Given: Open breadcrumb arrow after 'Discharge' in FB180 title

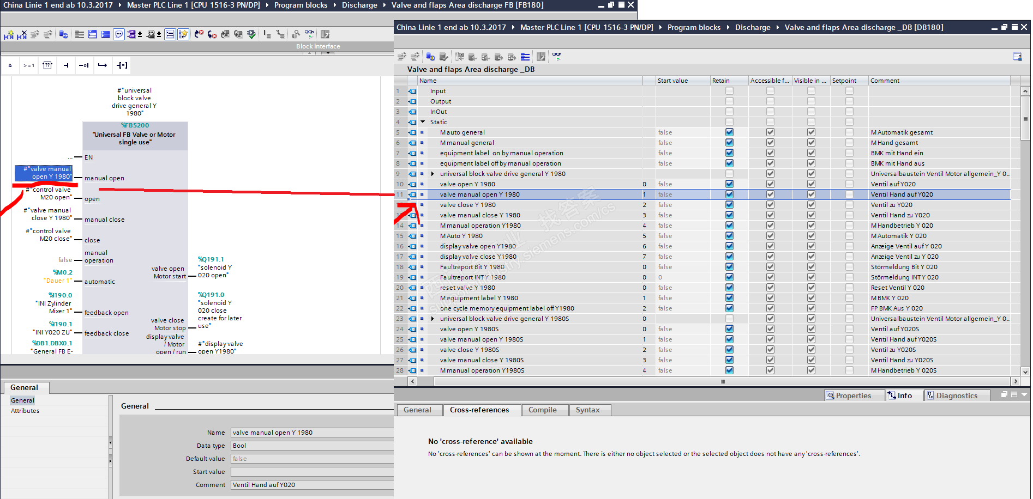Looking at the screenshot, I should 384,5.
